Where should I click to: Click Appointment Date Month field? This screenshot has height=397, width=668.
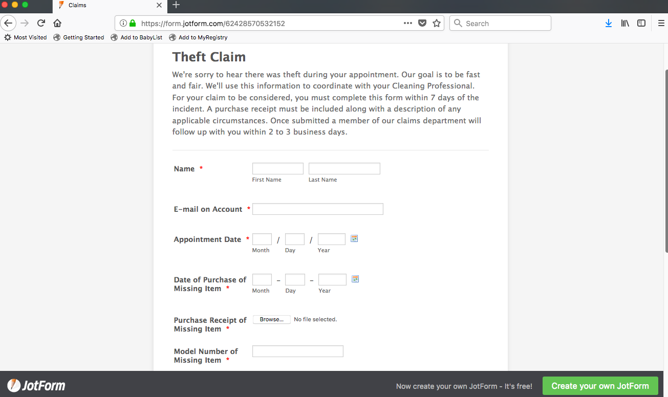tap(262, 239)
